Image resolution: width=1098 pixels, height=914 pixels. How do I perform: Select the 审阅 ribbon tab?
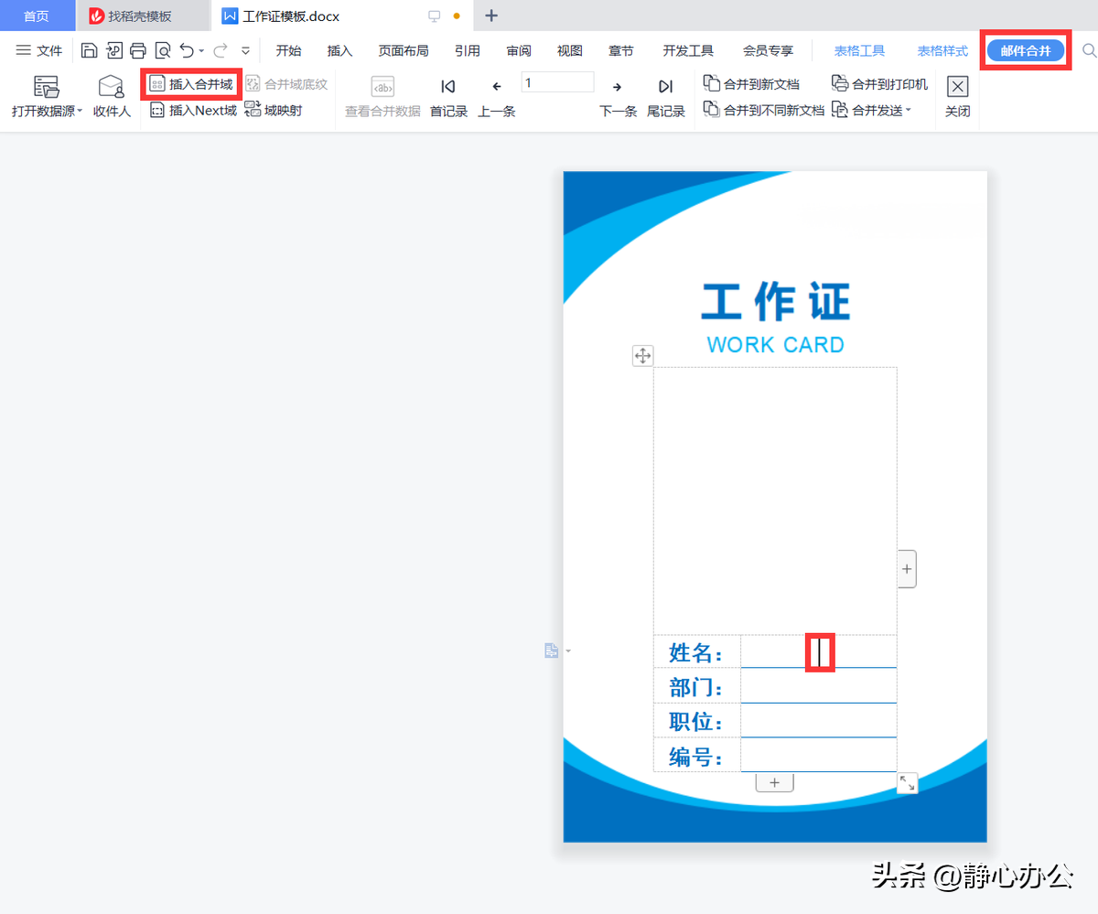point(519,50)
